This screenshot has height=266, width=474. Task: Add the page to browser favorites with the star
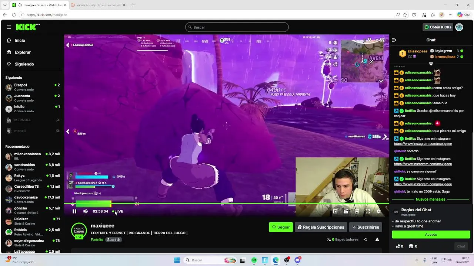(405, 15)
